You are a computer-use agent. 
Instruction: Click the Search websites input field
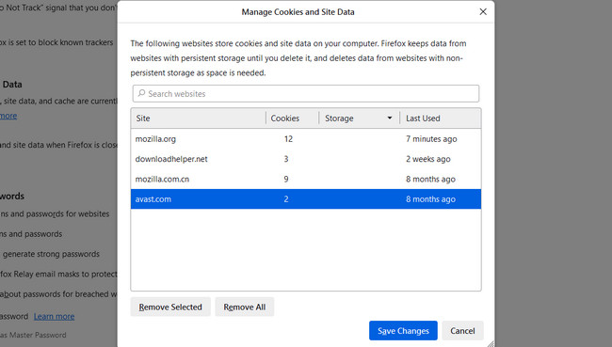tap(306, 94)
